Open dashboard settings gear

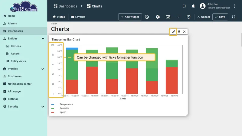[158, 17]
